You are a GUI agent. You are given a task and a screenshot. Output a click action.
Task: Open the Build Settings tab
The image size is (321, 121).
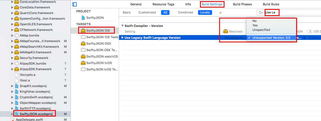212,4
